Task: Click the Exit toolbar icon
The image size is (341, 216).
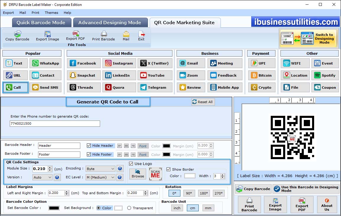Action: click(141, 36)
